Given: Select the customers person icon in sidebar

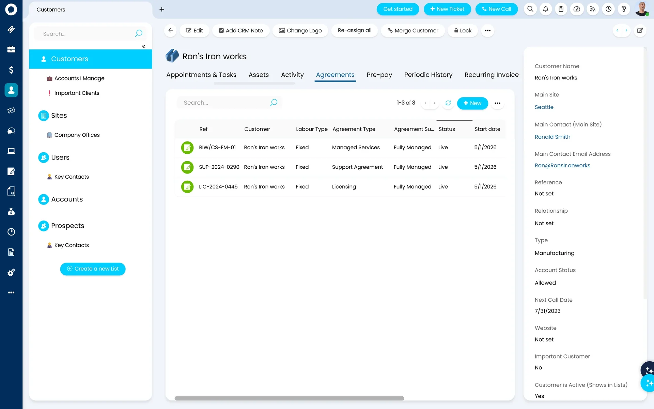Looking at the screenshot, I should tap(11, 90).
